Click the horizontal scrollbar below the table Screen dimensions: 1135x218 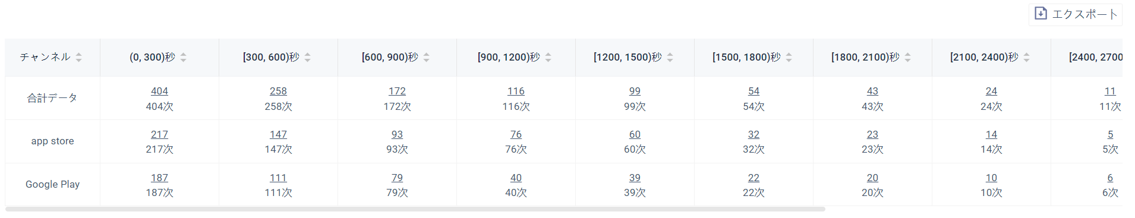[415, 209]
